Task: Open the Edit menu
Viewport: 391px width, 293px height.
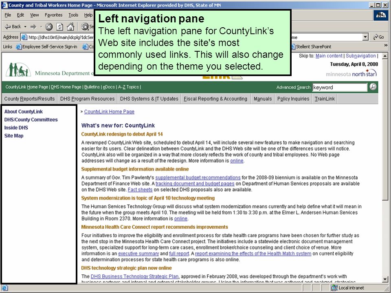Action: [x=20, y=15]
